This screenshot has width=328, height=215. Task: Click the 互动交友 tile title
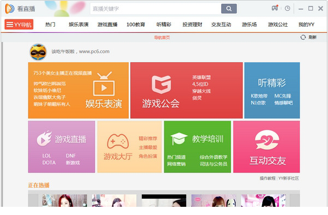click(268, 161)
